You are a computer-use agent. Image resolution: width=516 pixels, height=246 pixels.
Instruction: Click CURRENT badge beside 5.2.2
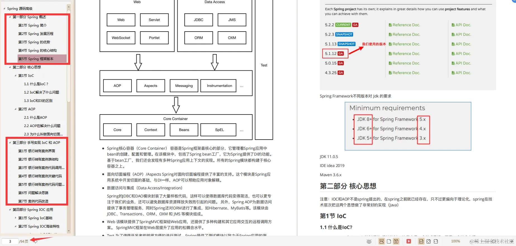(x=343, y=25)
